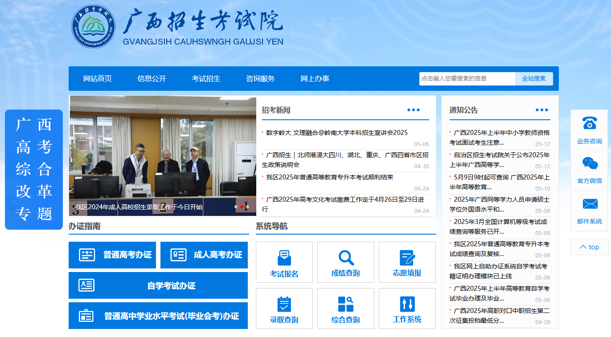Image resolution: width=611 pixels, height=337 pixels.
Task: Open news 广西2025年高考文化考试缴费工作
Action: (343, 204)
